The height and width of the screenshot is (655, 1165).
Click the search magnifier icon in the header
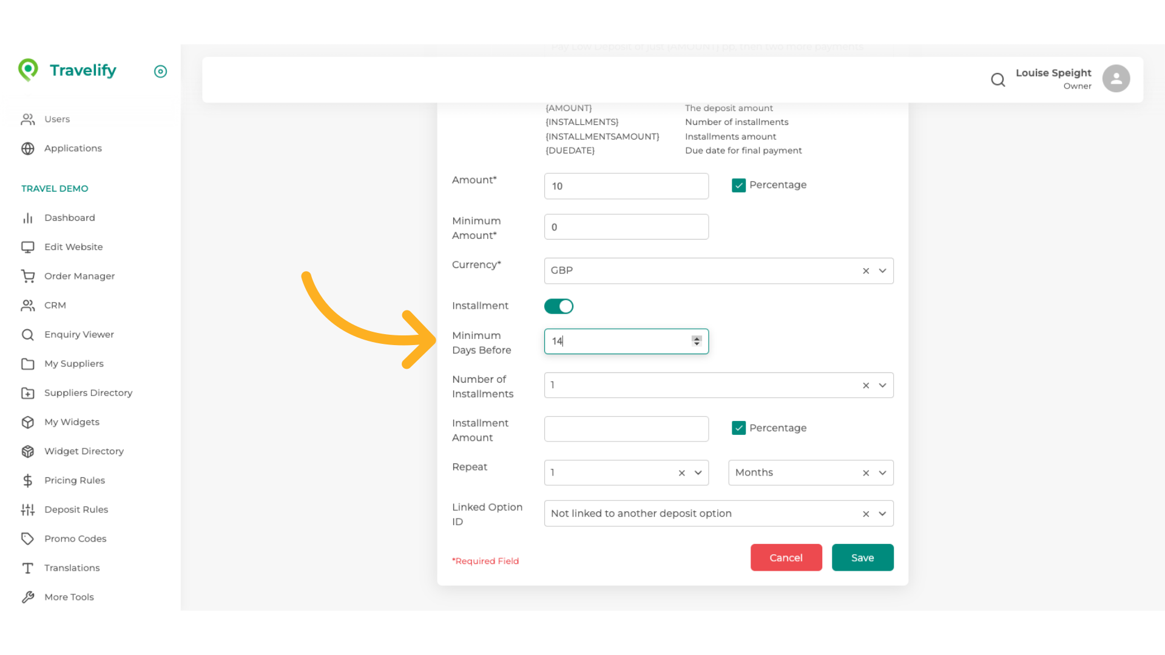[x=998, y=79]
